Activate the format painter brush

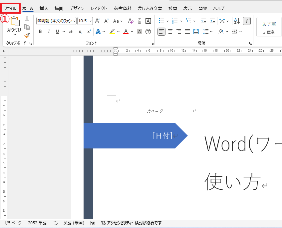click(x=27, y=35)
